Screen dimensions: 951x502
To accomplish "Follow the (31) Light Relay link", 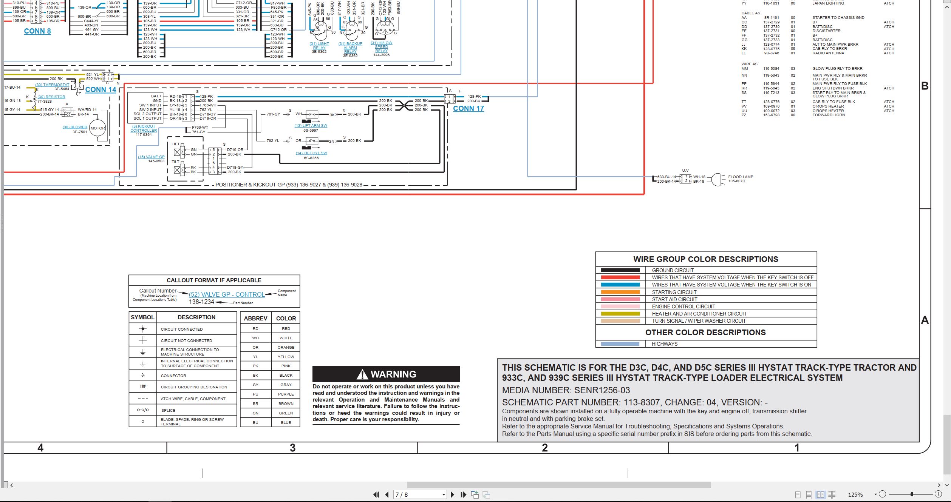I will (319, 46).
